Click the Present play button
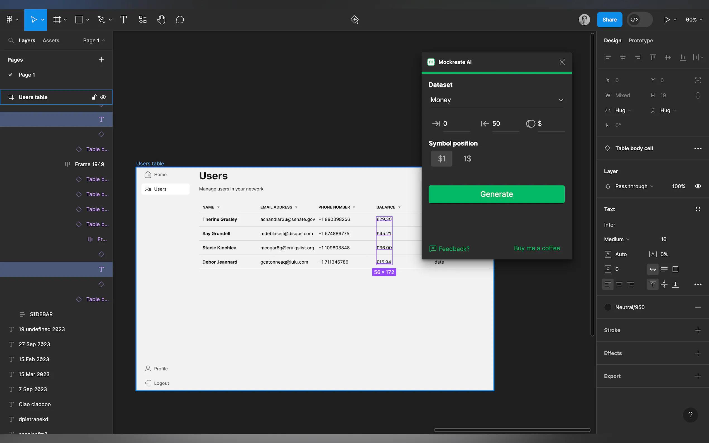This screenshot has width=709, height=443. pos(667,20)
